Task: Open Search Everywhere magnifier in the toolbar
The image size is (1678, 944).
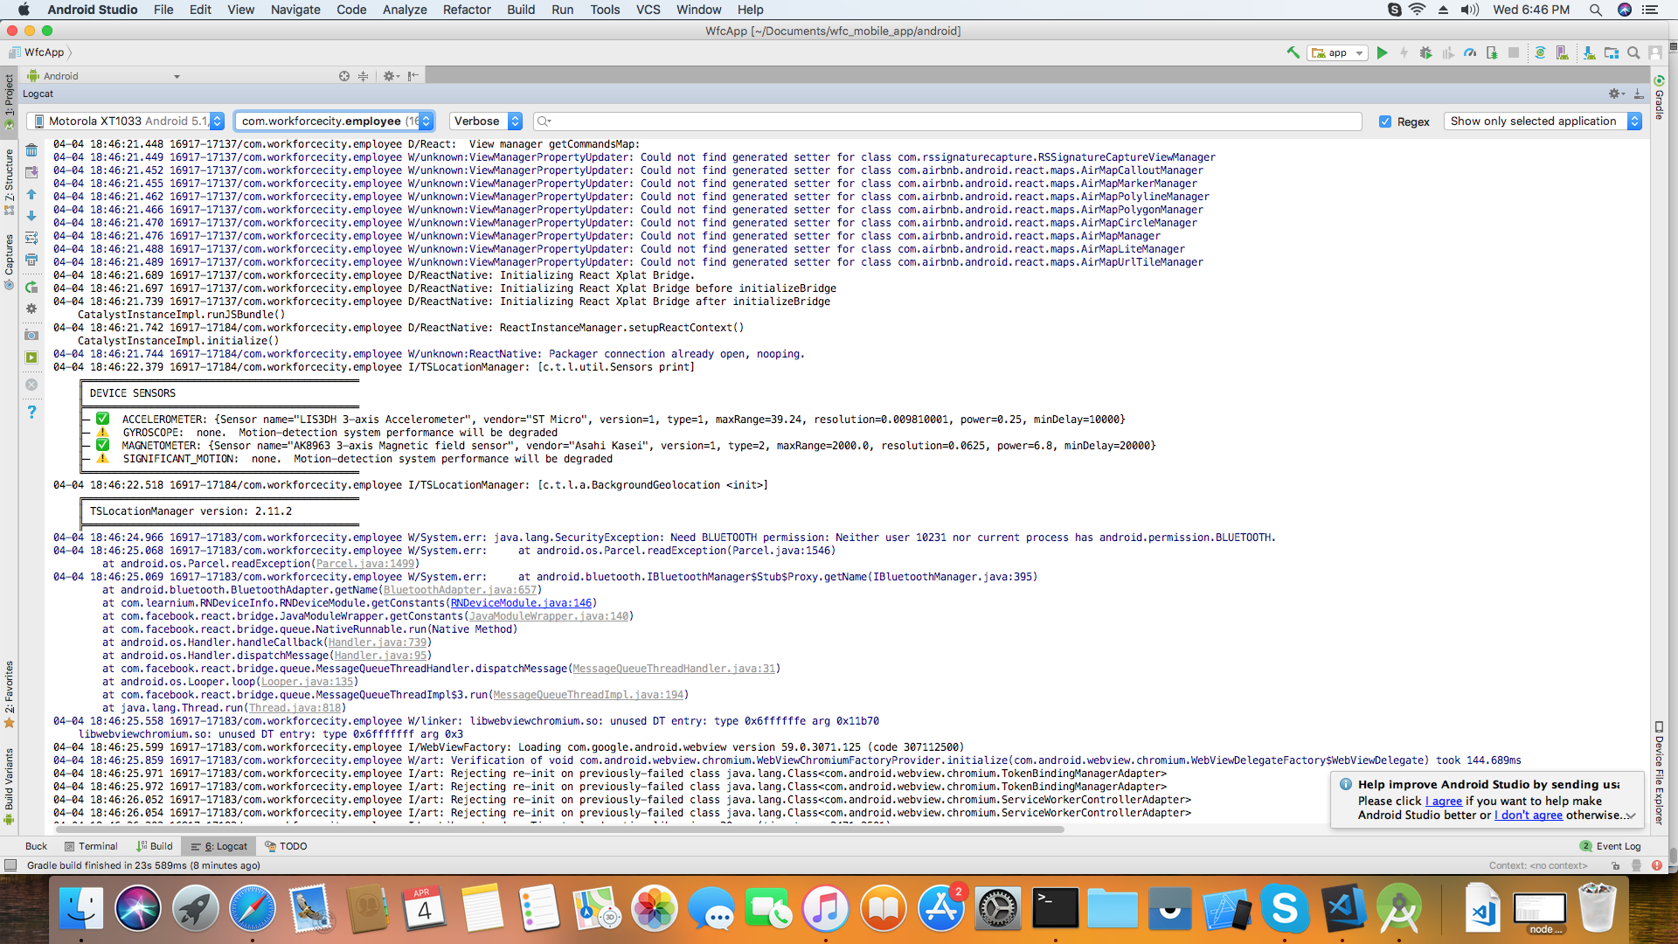Action: point(1633,52)
